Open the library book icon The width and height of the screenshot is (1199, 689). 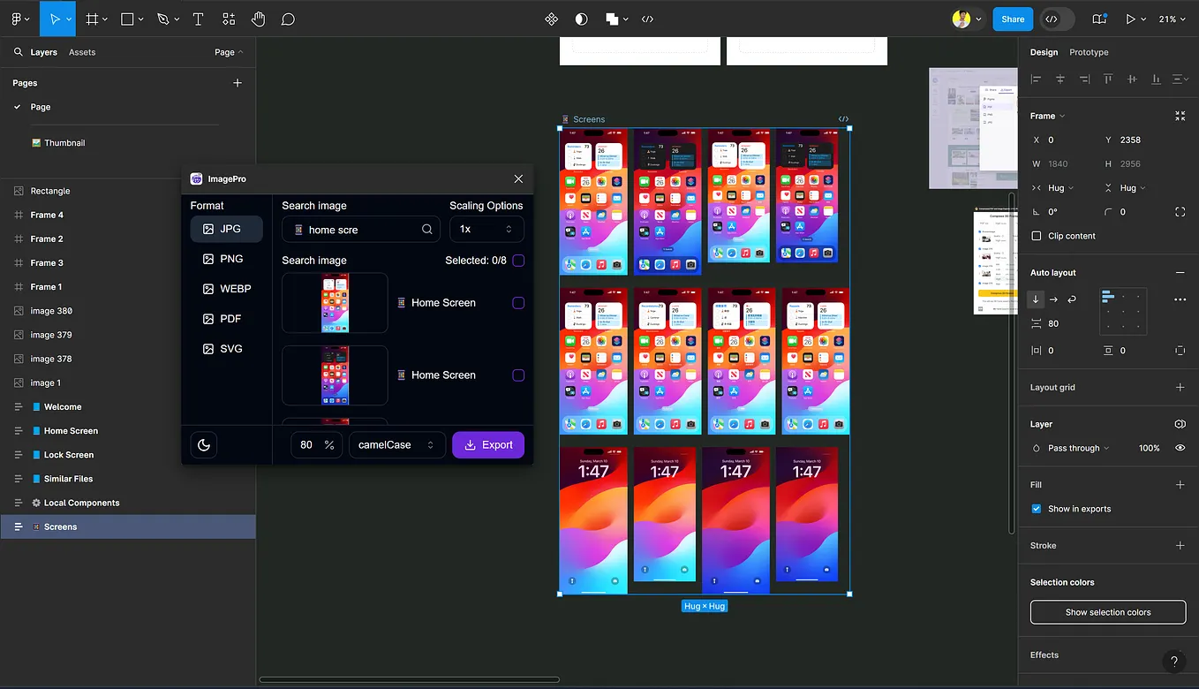(1099, 19)
